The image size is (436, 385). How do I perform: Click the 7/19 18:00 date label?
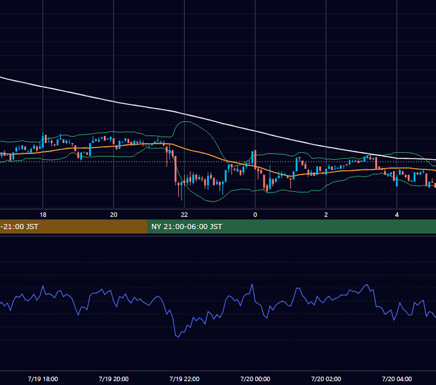[43, 379]
